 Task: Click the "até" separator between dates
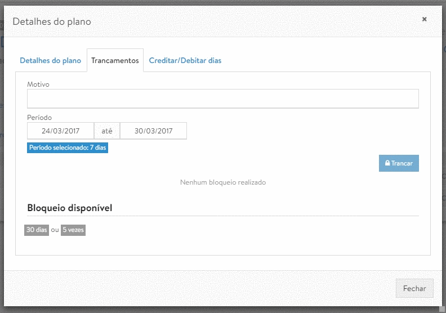107,131
